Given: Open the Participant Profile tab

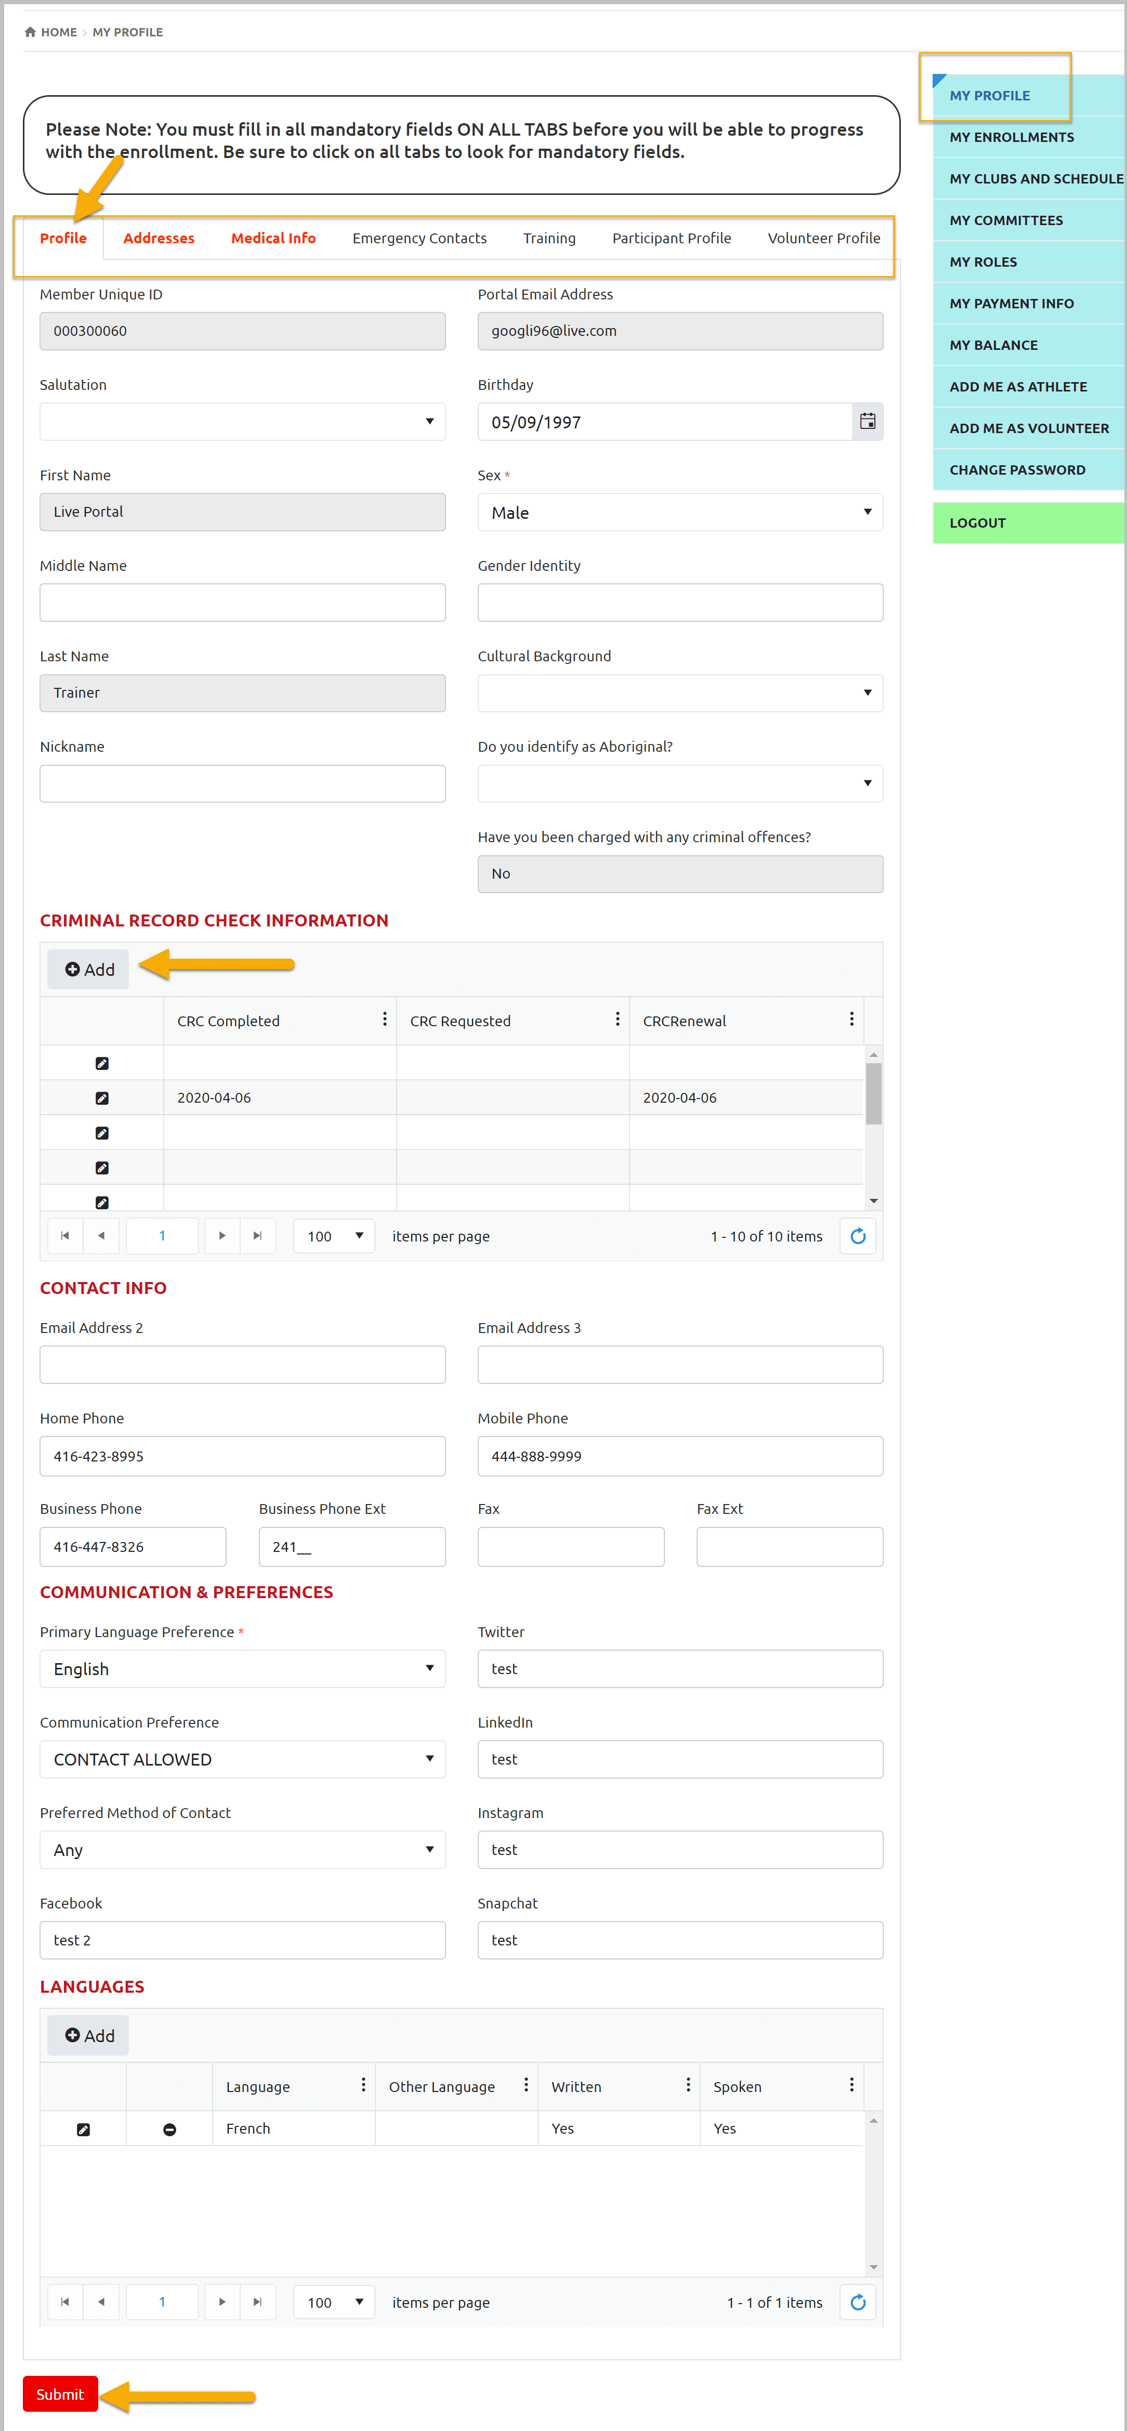Looking at the screenshot, I should (x=671, y=238).
